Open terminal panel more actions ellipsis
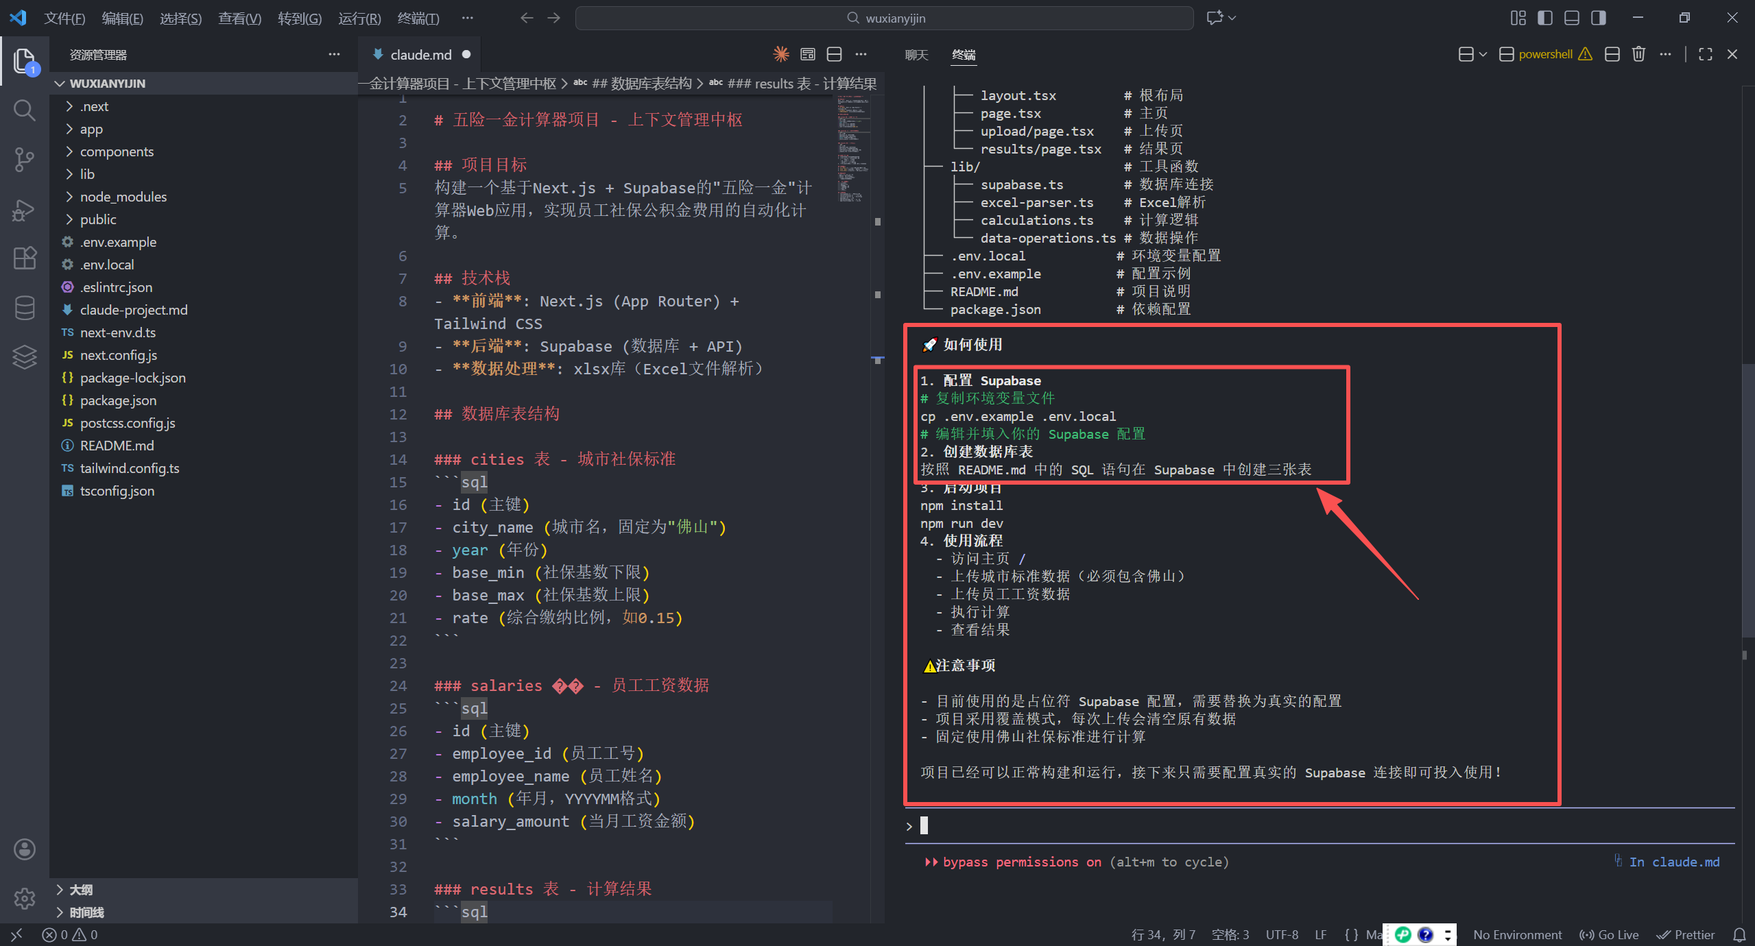 coord(1665,54)
